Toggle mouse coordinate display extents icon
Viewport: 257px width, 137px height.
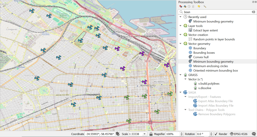[118, 134]
